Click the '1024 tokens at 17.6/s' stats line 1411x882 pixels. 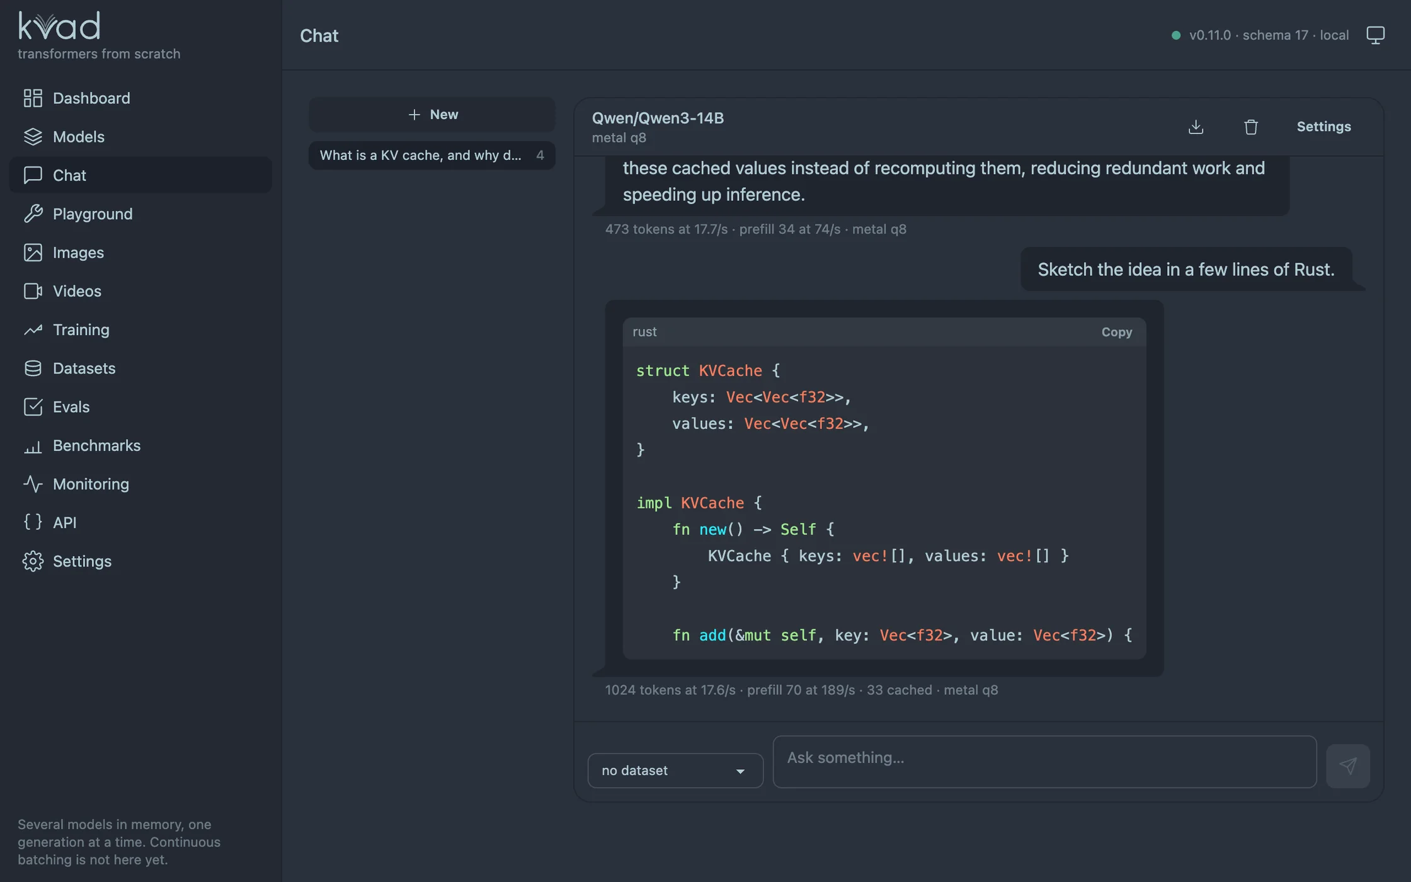pyautogui.click(x=801, y=690)
